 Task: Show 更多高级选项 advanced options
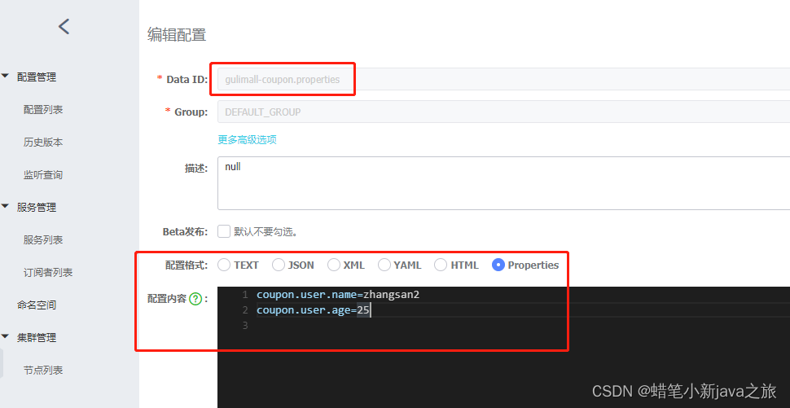click(247, 139)
